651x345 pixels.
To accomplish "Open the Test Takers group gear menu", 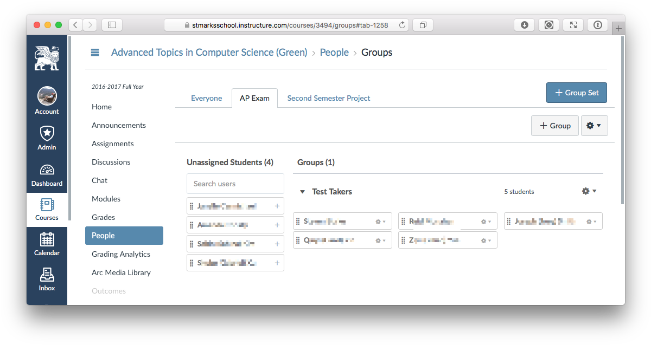I will click(x=589, y=191).
